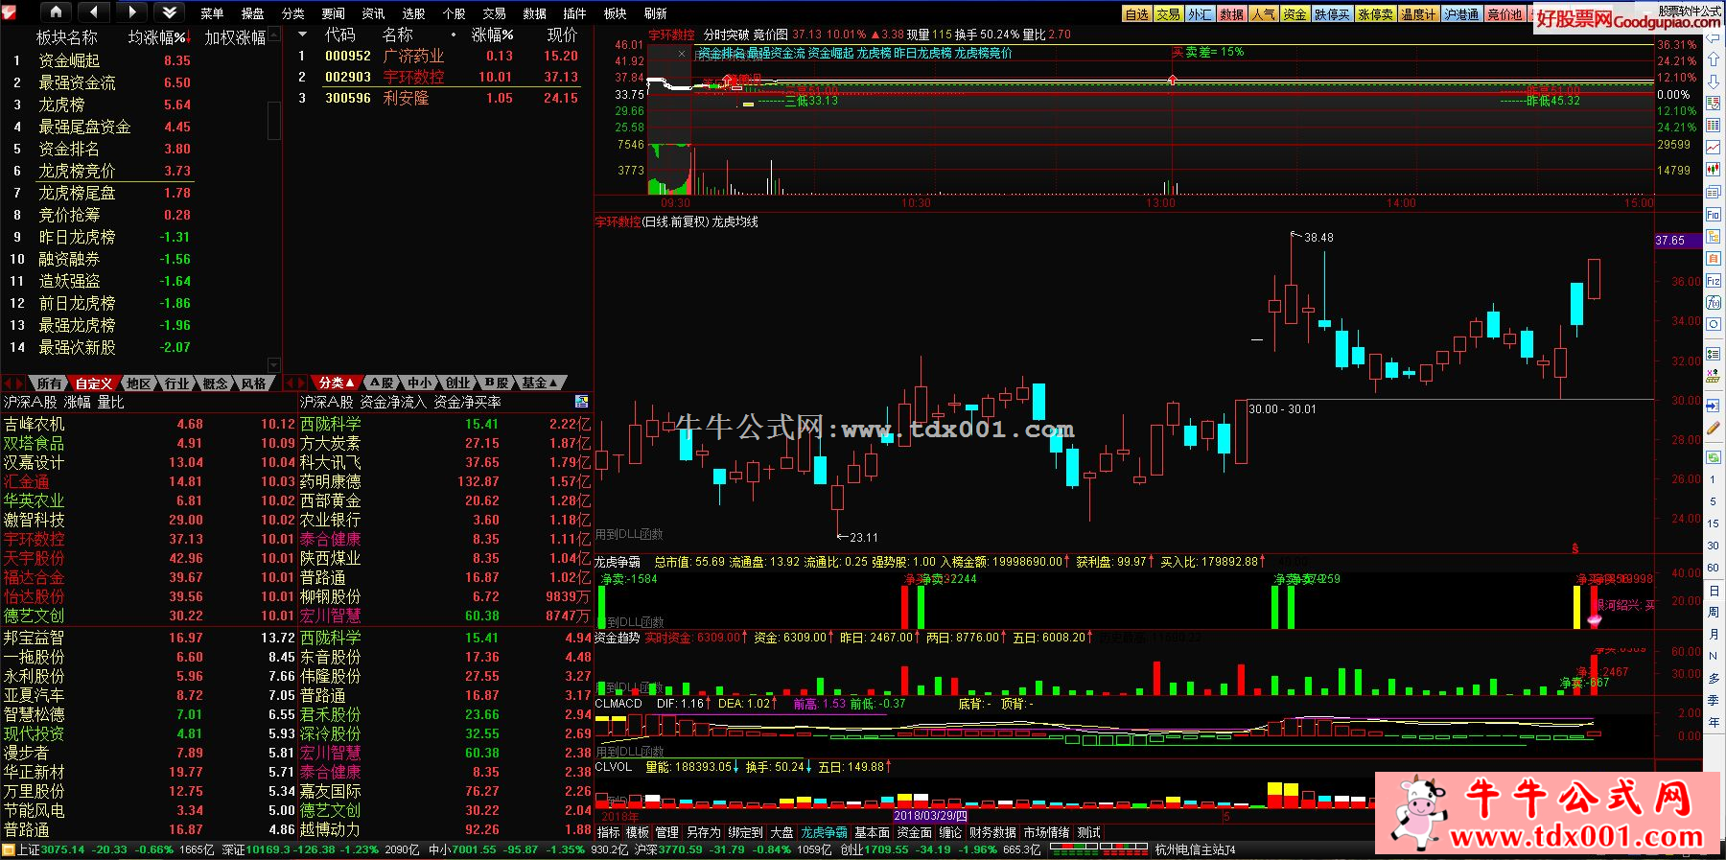Open the 基本面 bottom tab

tap(873, 832)
